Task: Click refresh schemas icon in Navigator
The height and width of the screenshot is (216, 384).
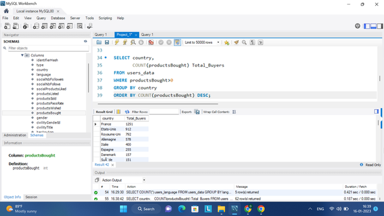Action: pyautogui.click(x=85, y=41)
